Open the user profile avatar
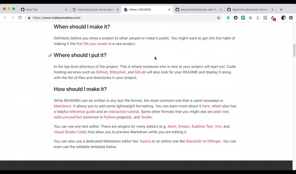 pos(283,18)
